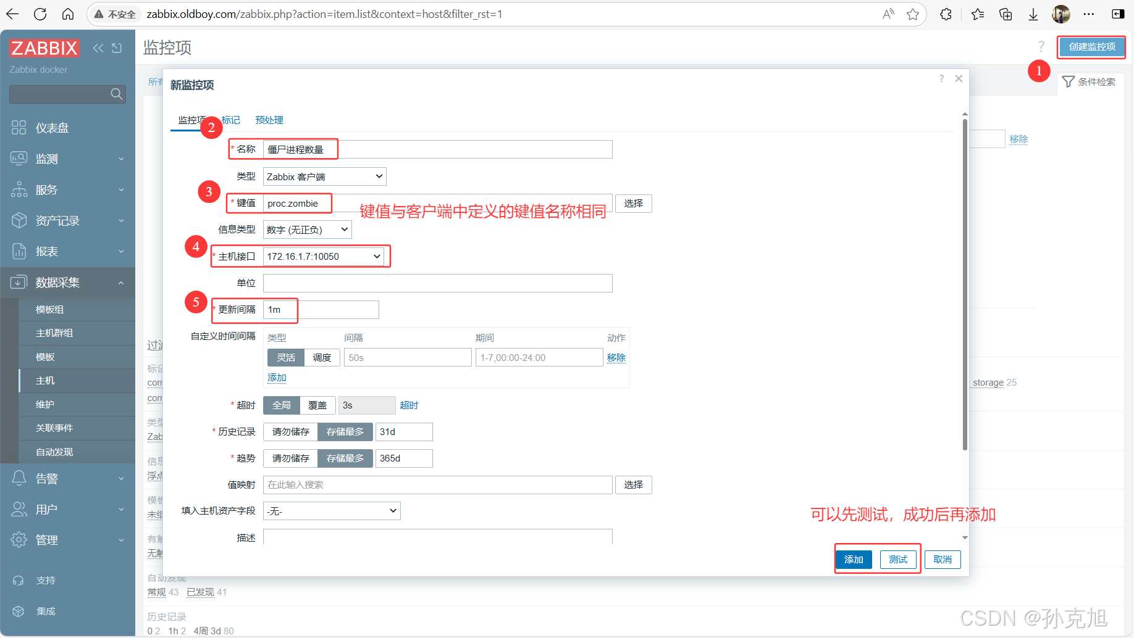Open browser downloads icon
Image resolution: width=1134 pixels, height=638 pixels.
tap(1033, 14)
